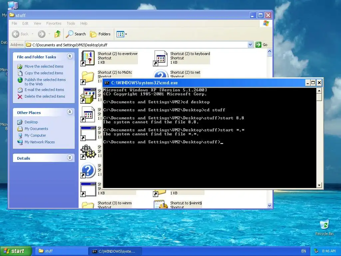Screen dimensions: 341x256
Task: Select the gears services shortcut icon
Action: pos(88,152)
